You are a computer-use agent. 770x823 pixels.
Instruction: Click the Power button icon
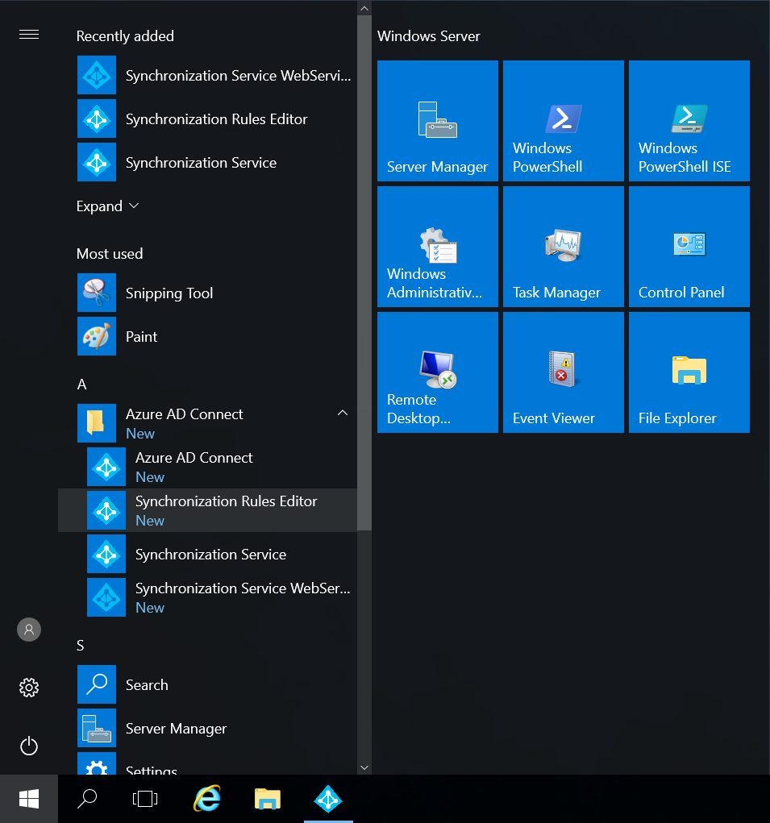(x=29, y=746)
